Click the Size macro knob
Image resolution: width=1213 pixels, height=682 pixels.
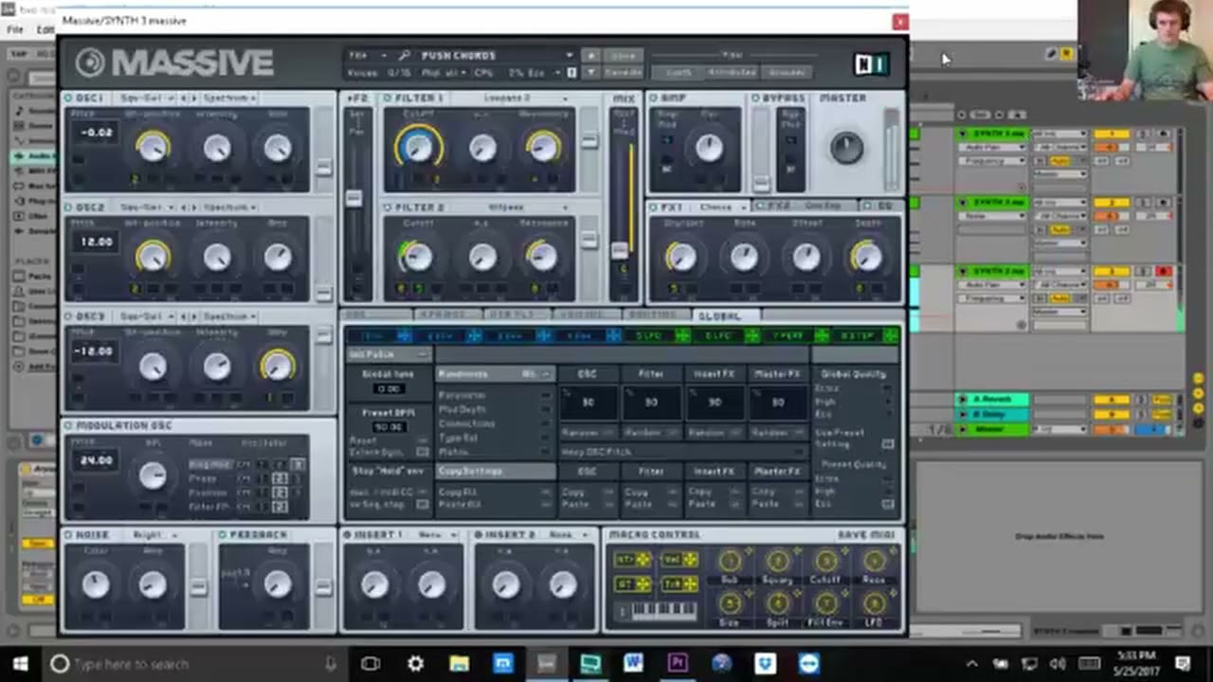(x=730, y=603)
